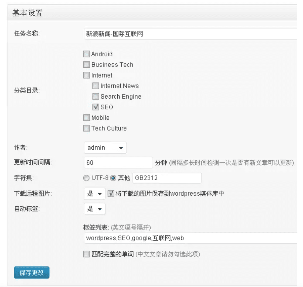Screen dimensions: 303x287
Task: Select the 更新时间间隔 minutes field
Action: 118,162
